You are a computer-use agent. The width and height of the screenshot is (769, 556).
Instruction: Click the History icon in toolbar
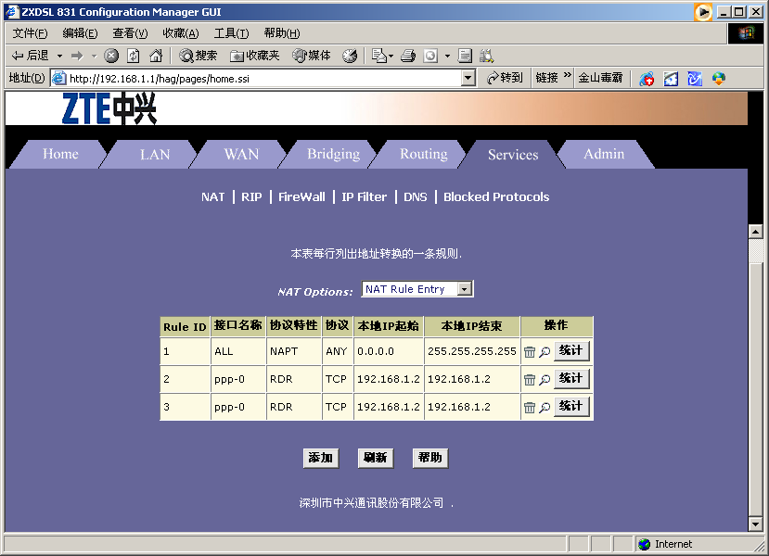click(350, 56)
